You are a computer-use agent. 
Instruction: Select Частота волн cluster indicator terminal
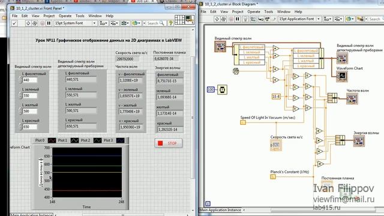click(x=352, y=99)
